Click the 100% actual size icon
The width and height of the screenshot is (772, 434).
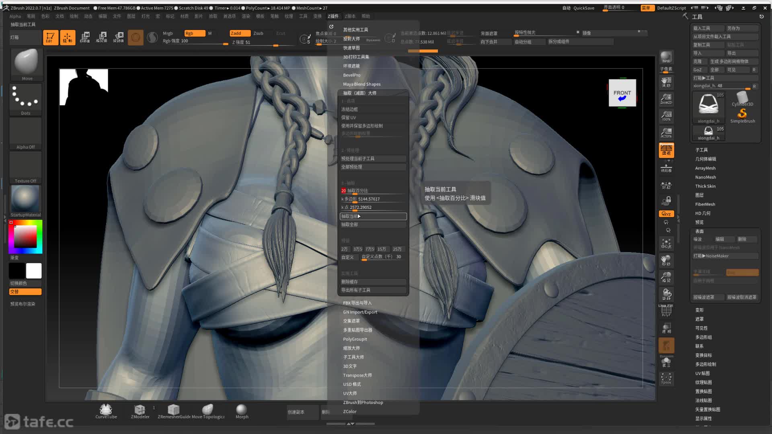pos(666,116)
